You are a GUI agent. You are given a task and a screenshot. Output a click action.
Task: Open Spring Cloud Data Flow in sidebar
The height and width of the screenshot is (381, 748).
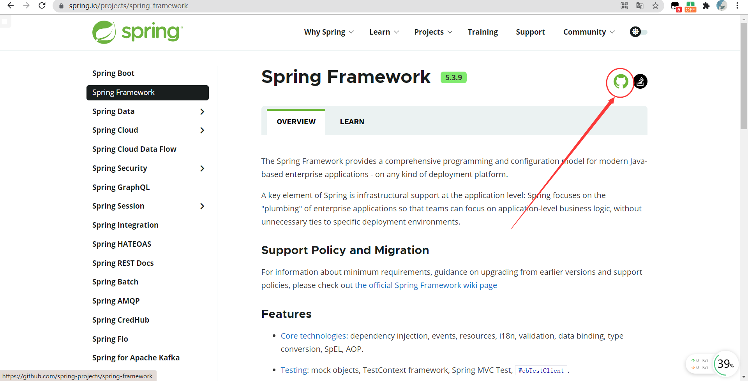(134, 149)
